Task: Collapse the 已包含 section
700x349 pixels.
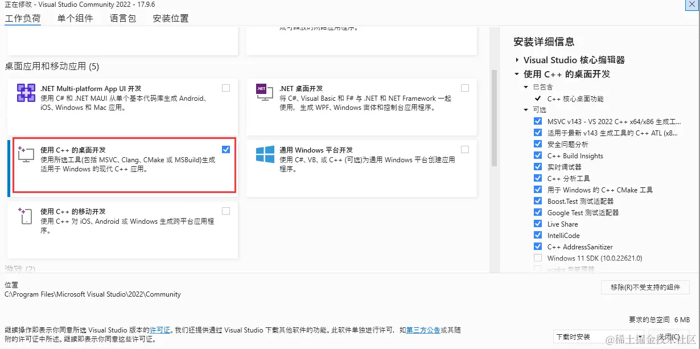Action: coord(526,87)
